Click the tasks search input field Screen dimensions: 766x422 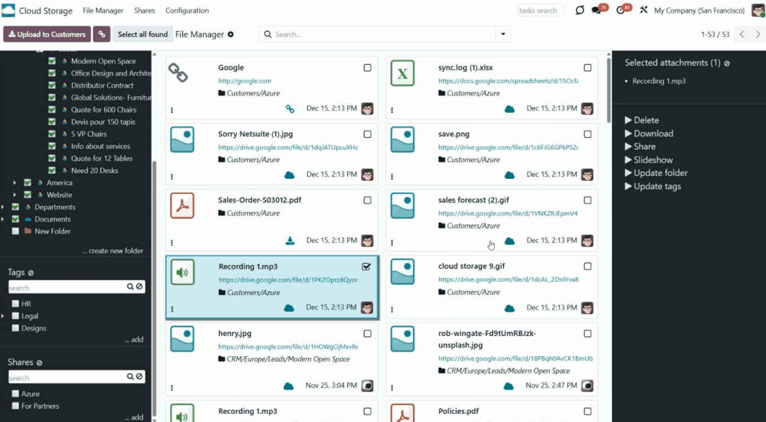click(540, 10)
